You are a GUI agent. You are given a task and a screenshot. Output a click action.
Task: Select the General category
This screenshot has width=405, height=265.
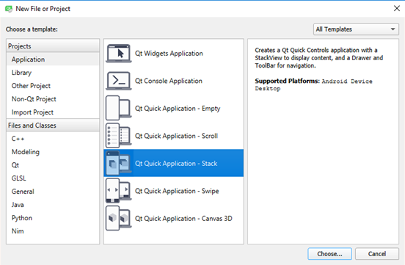pos(53,192)
